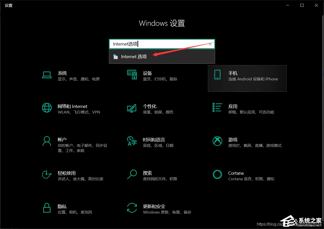Open the Search (搜索) magnifier icon
Image resolution: width=324 pixels, height=229 pixels.
coord(132,174)
